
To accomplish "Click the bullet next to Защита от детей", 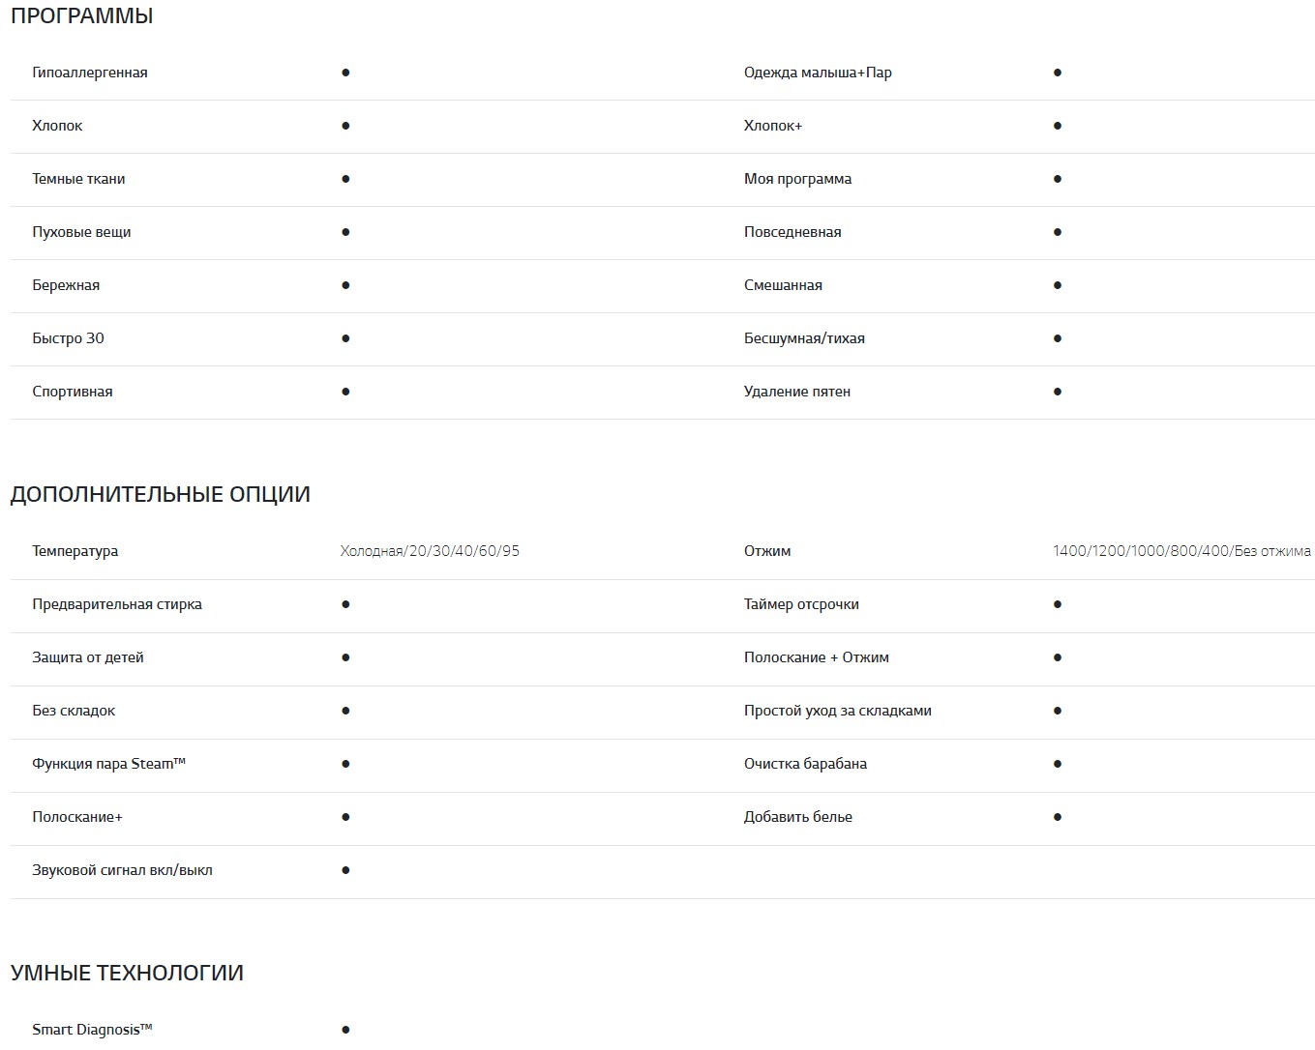I will click(x=345, y=657).
